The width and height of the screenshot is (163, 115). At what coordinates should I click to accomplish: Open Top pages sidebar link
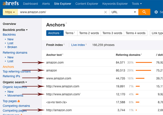coord(10,101)
